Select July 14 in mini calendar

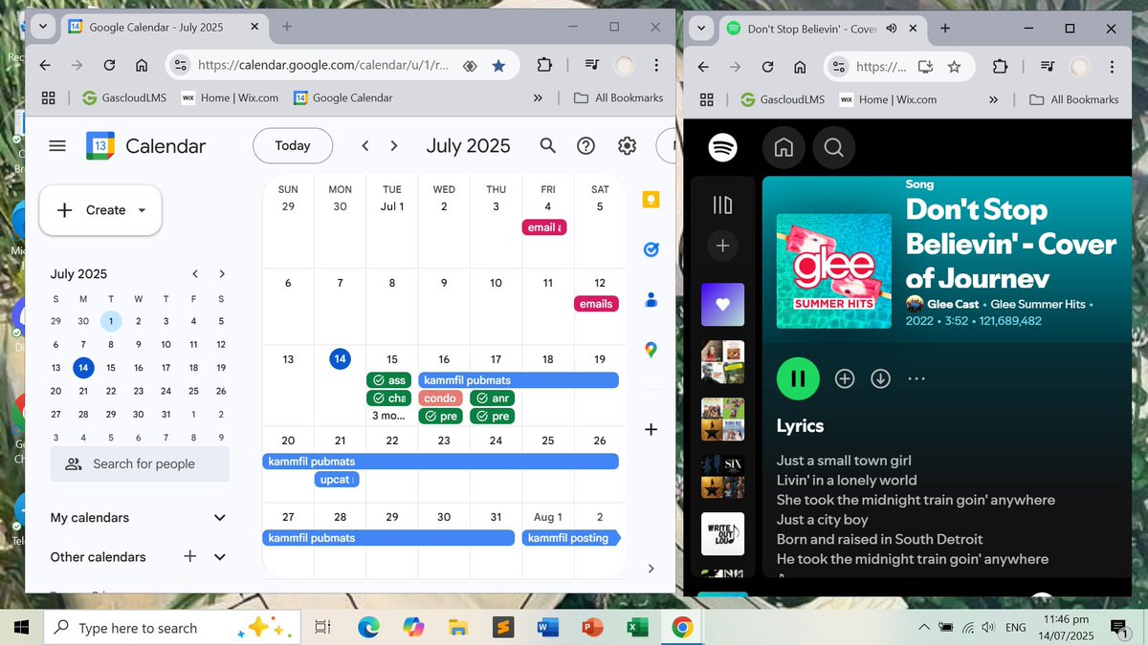coord(83,367)
